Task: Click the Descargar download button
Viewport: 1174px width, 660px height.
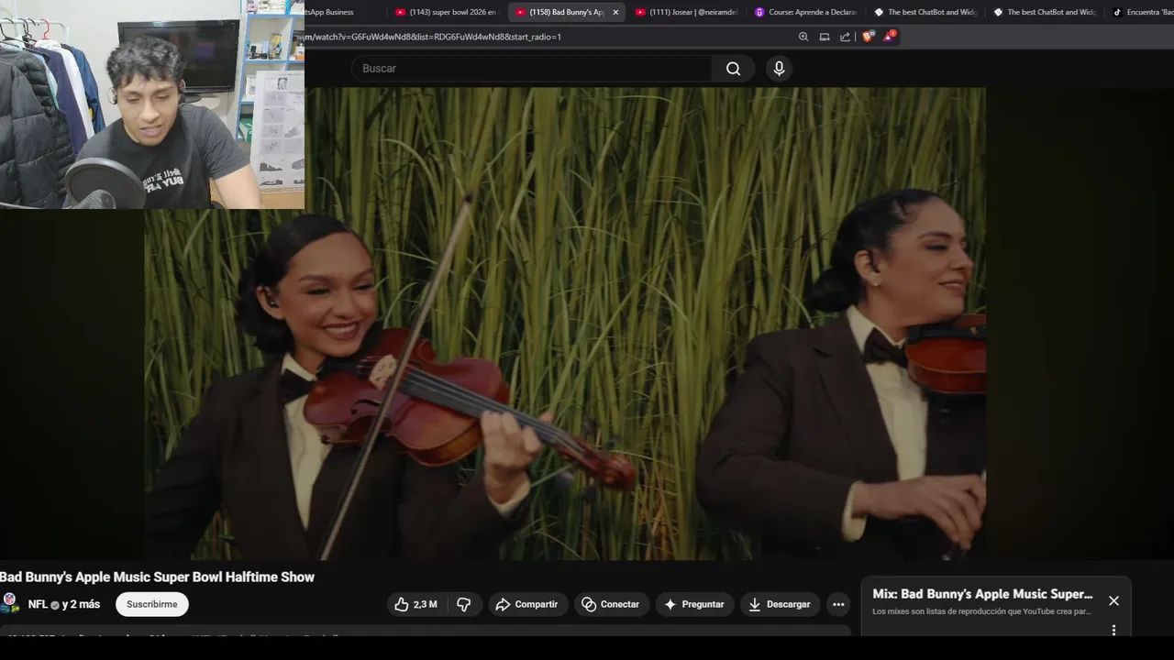Action: tap(780, 604)
